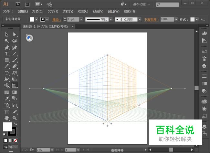Select the Zoom magnifier tool
Screen dimensions: 210x153
15,118
